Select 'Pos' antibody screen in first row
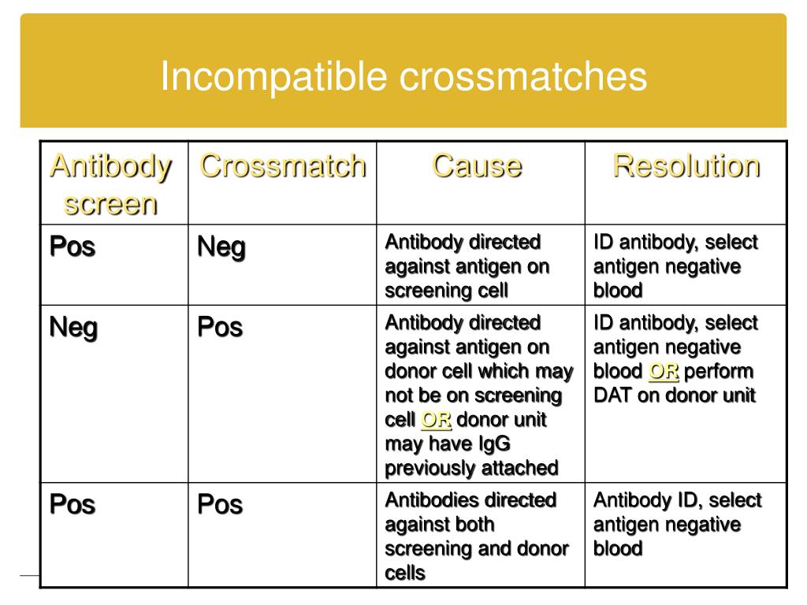Viewport: 807px width, 605px height. [73, 246]
